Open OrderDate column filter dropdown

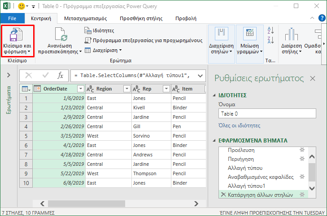pos(80,89)
